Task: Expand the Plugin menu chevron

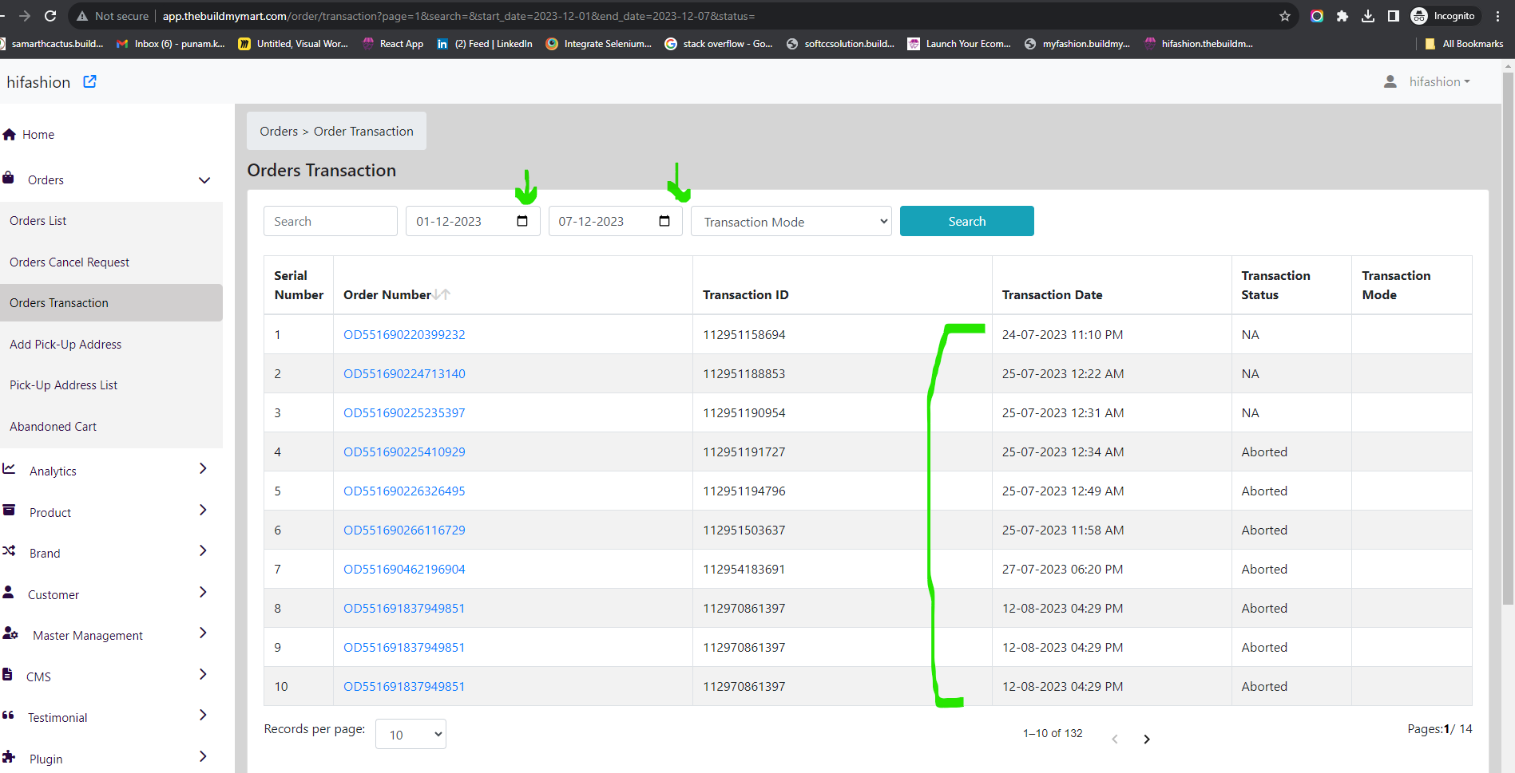Action: (203, 756)
